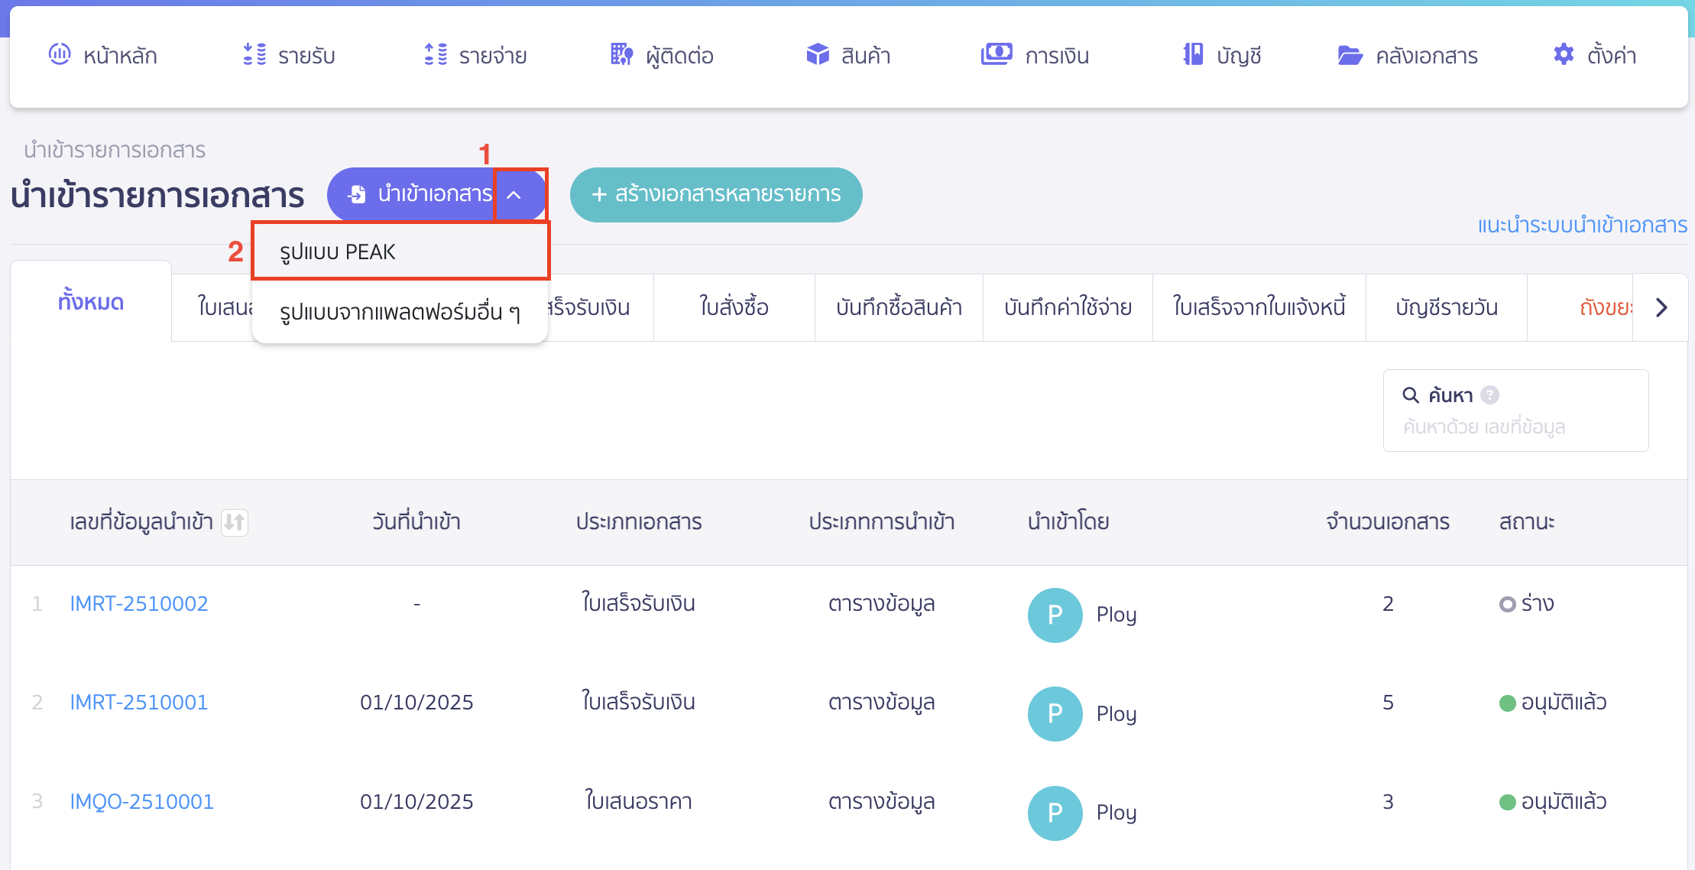Screen dimensions: 1695x870
Task: Click the help question icon beside ค้นหา
Action: tap(1489, 394)
